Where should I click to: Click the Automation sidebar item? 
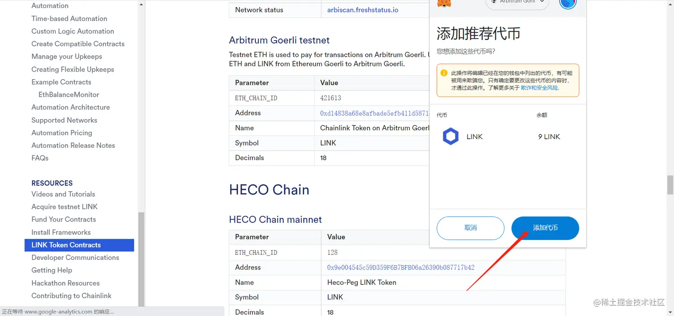click(x=50, y=6)
